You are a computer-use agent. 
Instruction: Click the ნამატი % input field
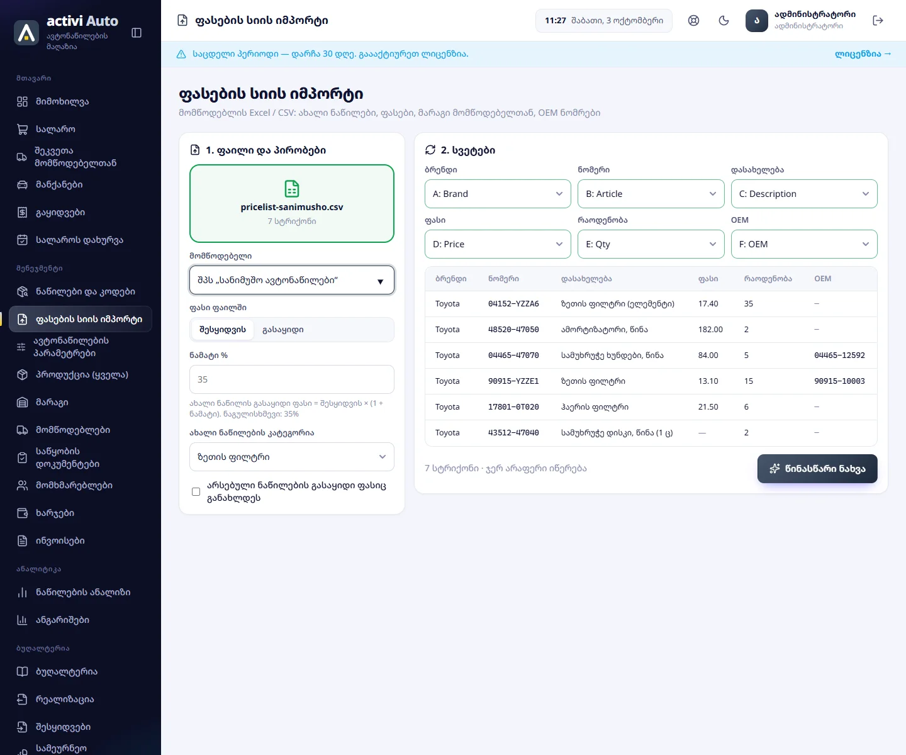coord(292,379)
